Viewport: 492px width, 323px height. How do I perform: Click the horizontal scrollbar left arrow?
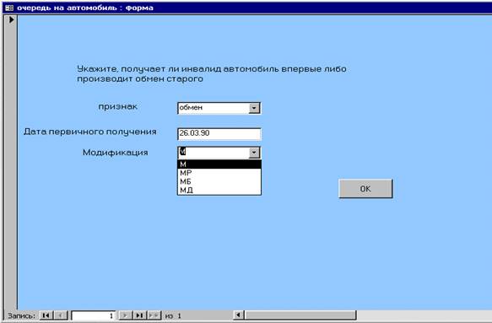tap(239, 315)
